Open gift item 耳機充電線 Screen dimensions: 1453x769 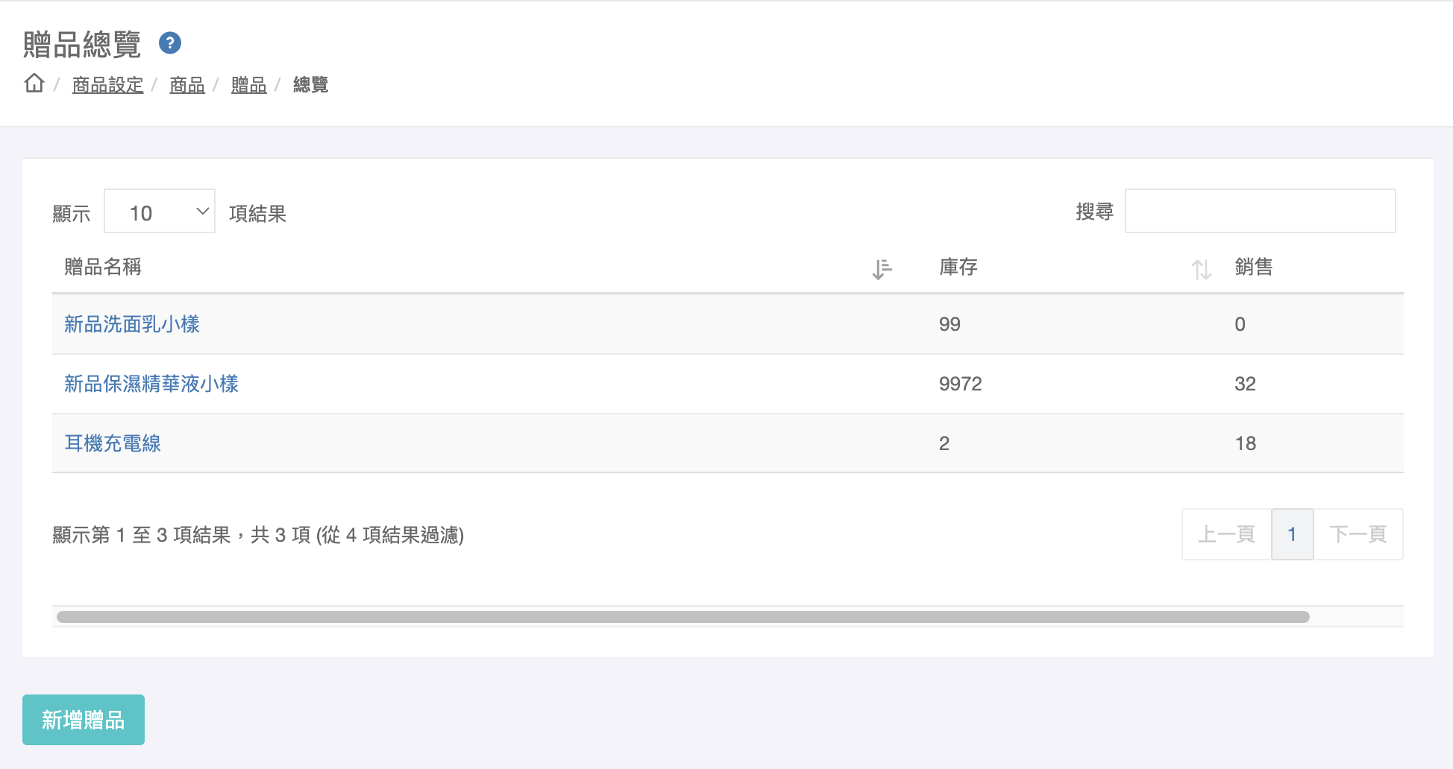(x=112, y=443)
